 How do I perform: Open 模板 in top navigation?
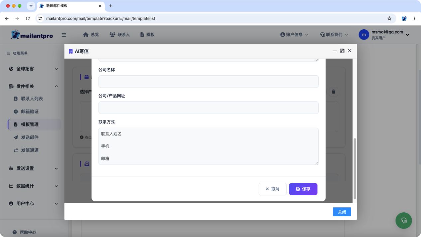(147, 35)
